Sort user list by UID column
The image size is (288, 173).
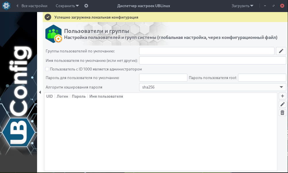[x=49, y=97]
